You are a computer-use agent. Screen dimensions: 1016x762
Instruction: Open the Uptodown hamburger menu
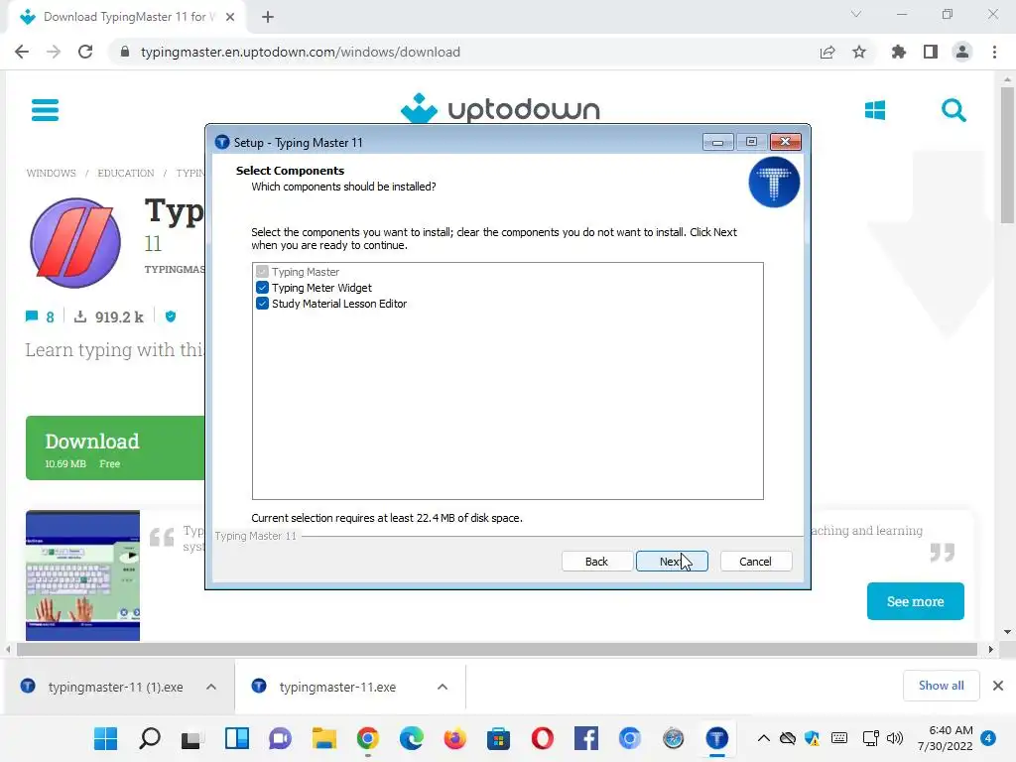(45, 109)
